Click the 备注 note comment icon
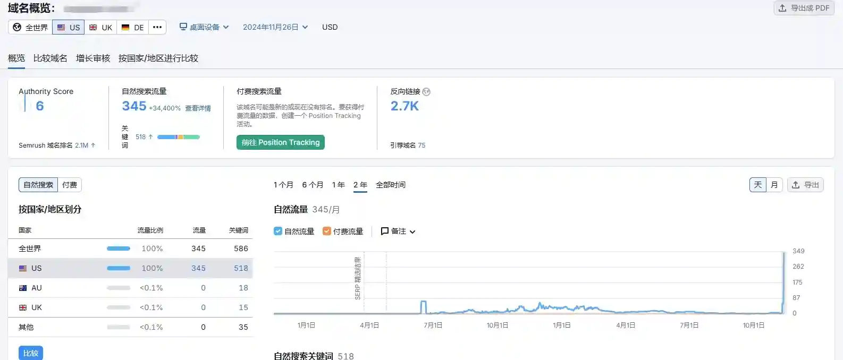This screenshot has width=843, height=360. [x=385, y=231]
